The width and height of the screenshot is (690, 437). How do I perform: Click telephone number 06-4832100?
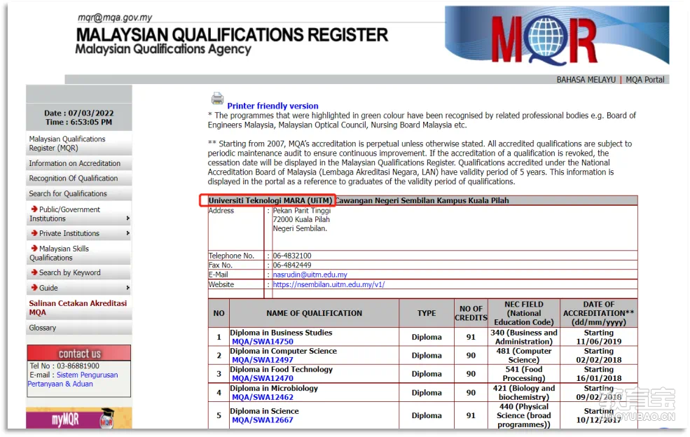coord(291,256)
